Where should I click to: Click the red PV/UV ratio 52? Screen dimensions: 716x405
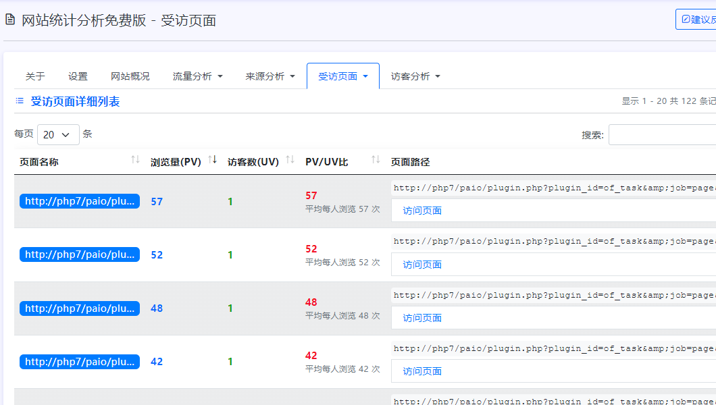[x=311, y=249]
